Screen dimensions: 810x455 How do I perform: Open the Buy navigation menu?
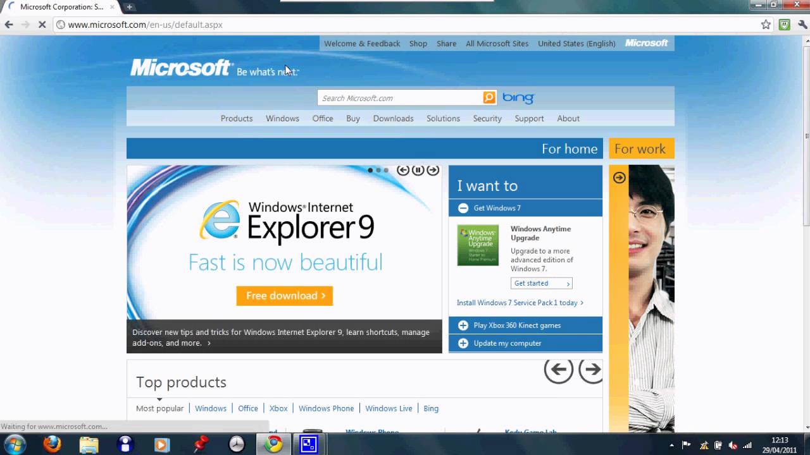pyautogui.click(x=353, y=118)
